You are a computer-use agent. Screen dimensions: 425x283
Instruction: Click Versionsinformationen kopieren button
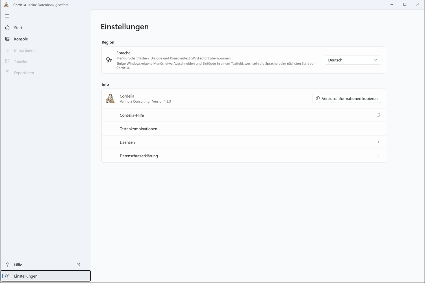pos(347,98)
